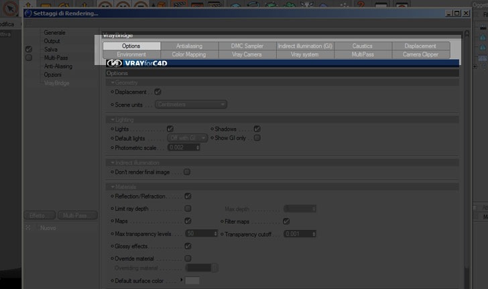The width and height of the screenshot is (488, 289).
Task: Click the Default surface color swatch
Action: [192, 280]
